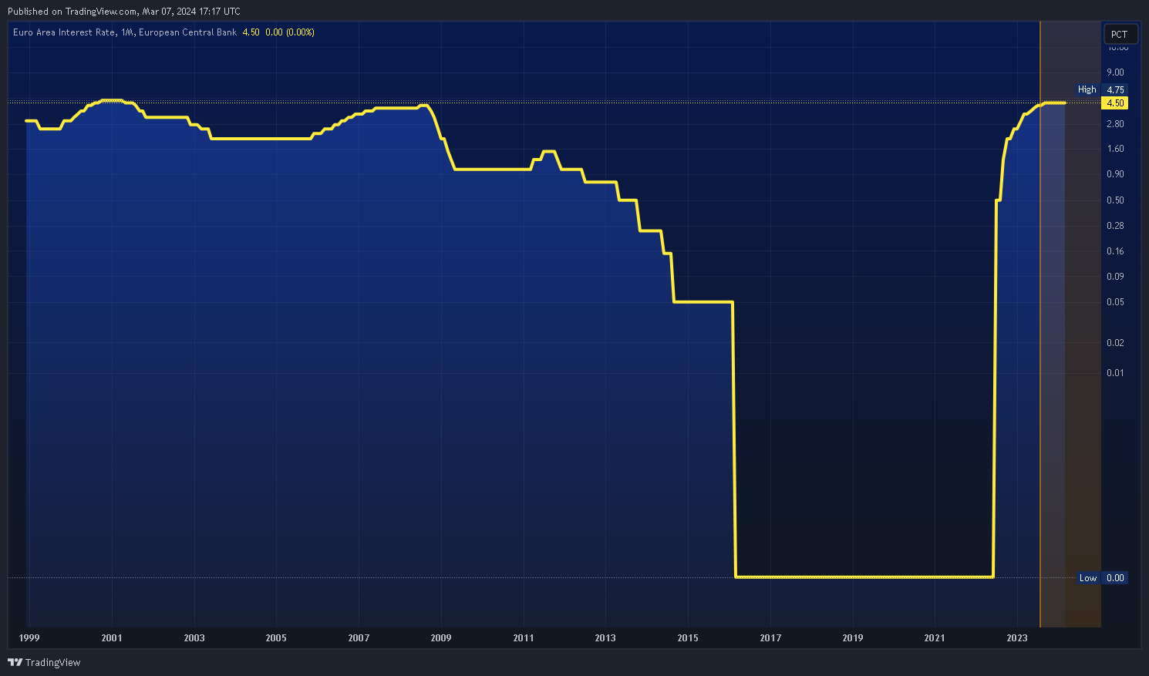Click the yellow 4.50 current price tag
1149x676 pixels.
(1115, 103)
